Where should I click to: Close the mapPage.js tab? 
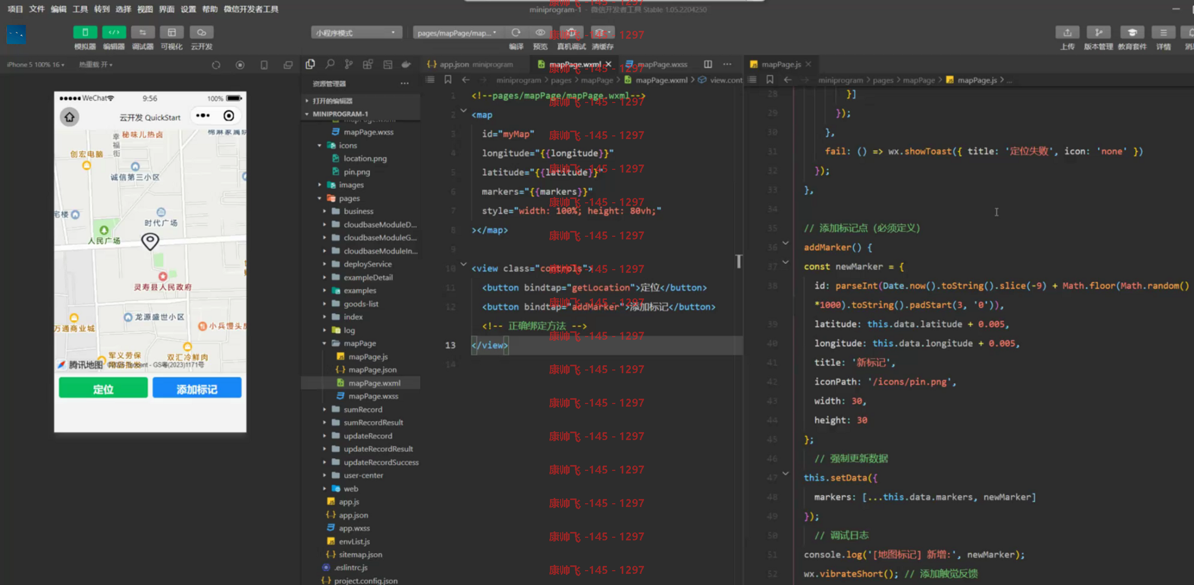(808, 64)
